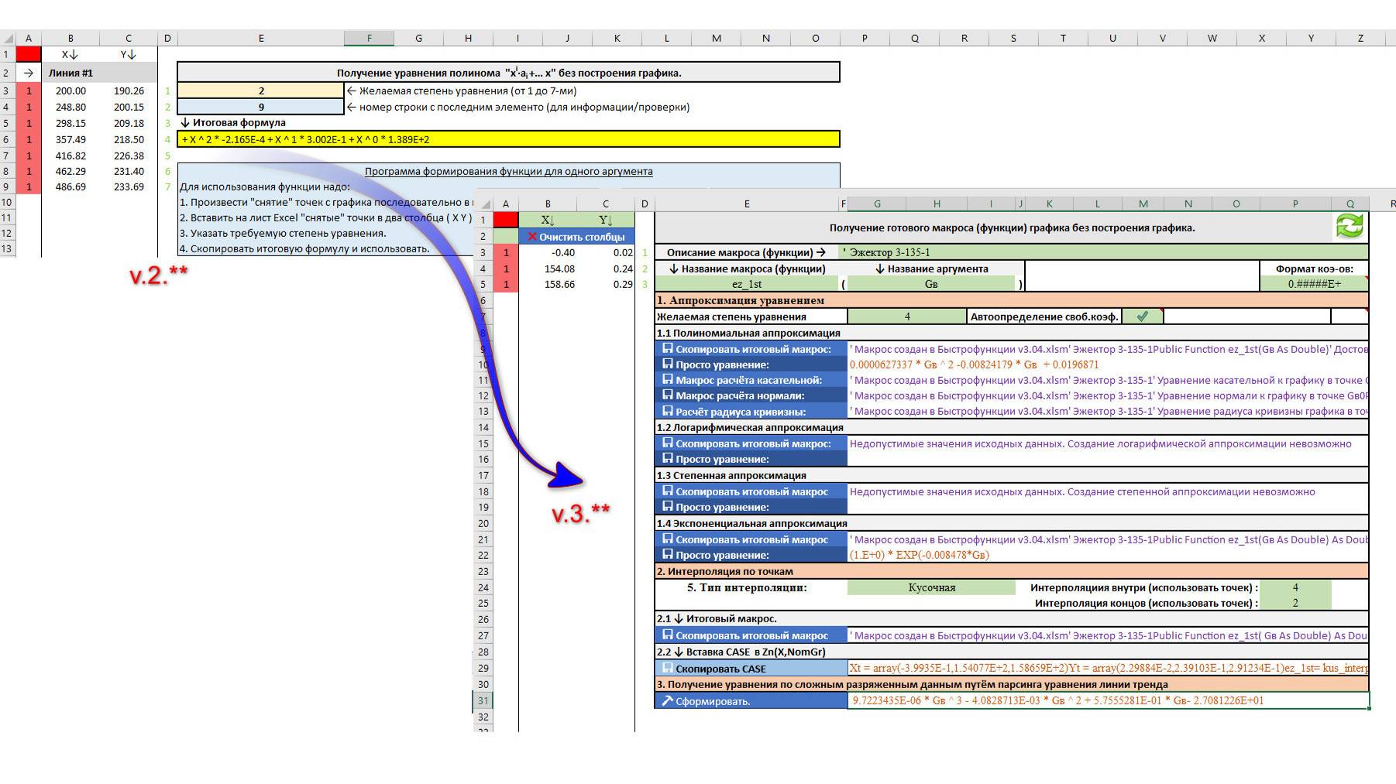
Task: Select column Z header in back sheet
Action: tap(1360, 38)
